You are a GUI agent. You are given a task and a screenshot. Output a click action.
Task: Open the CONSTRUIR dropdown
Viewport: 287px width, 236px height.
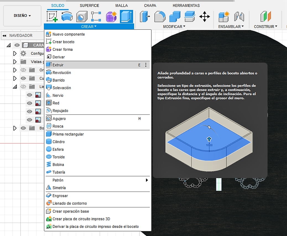[x=265, y=27]
